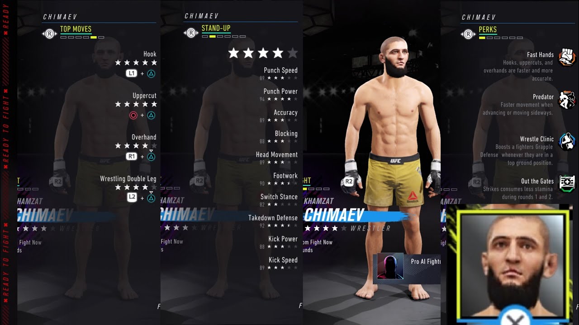Click the Wrestle Clinic perk icon
Image resolution: width=579 pixels, height=325 pixels.
[567, 142]
